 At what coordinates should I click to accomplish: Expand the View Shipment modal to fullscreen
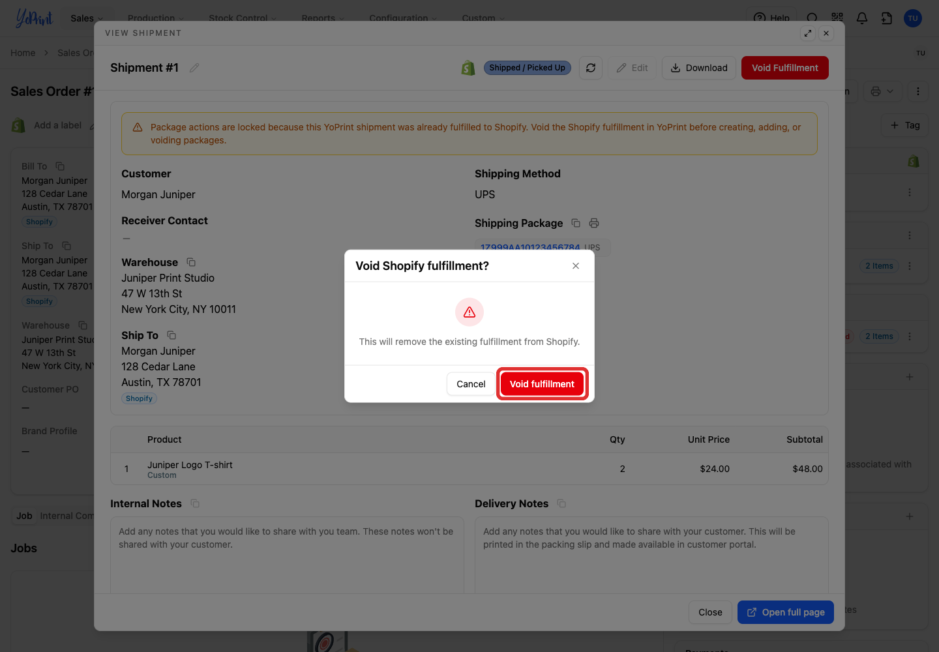pyautogui.click(x=808, y=33)
